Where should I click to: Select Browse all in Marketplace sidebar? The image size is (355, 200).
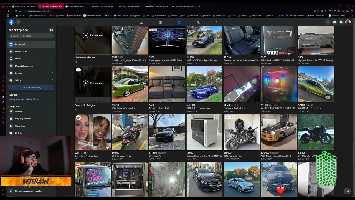point(31,44)
